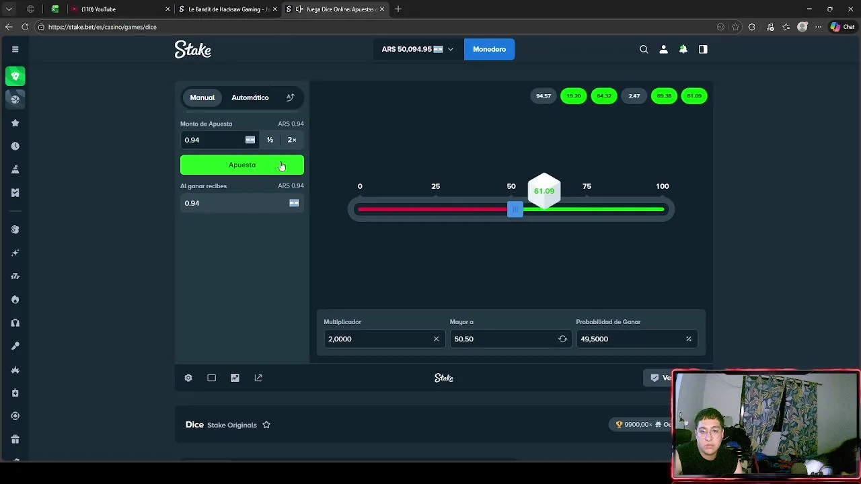Close the (110) YouTube tab

167,9
